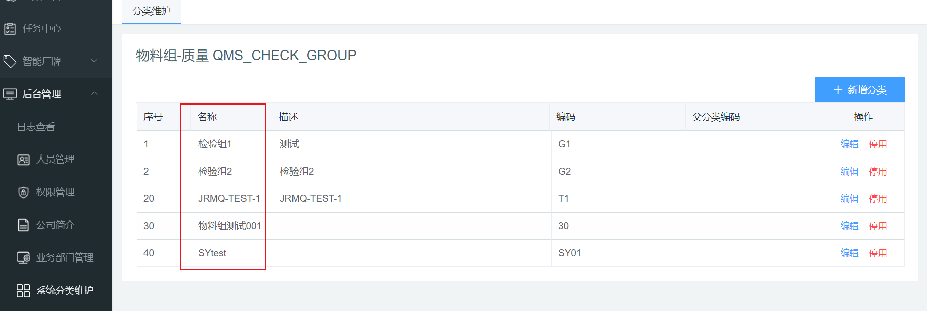
Task: Expand the 智能厂牌 submenu arrow
Action: pyautogui.click(x=94, y=61)
